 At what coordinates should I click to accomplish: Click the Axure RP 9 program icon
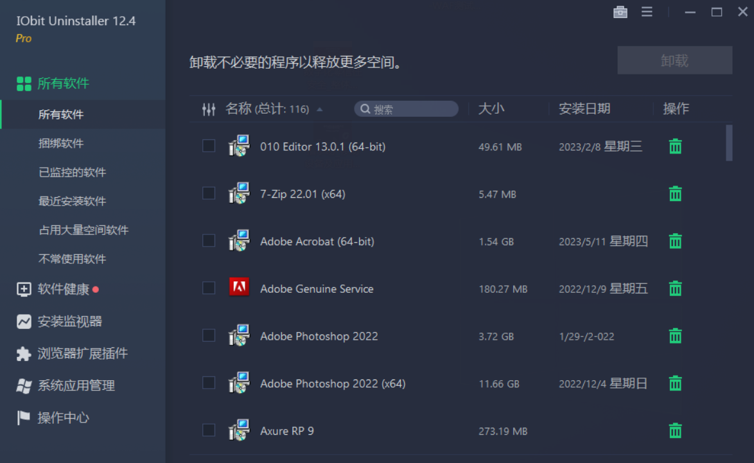point(239,430)
